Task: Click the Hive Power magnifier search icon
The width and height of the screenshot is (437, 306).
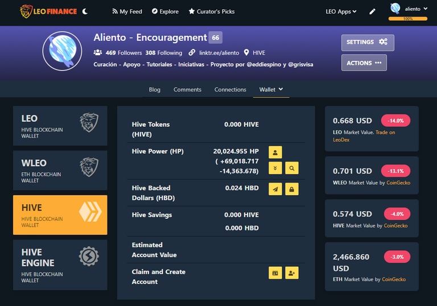Action: coord(292,168)
